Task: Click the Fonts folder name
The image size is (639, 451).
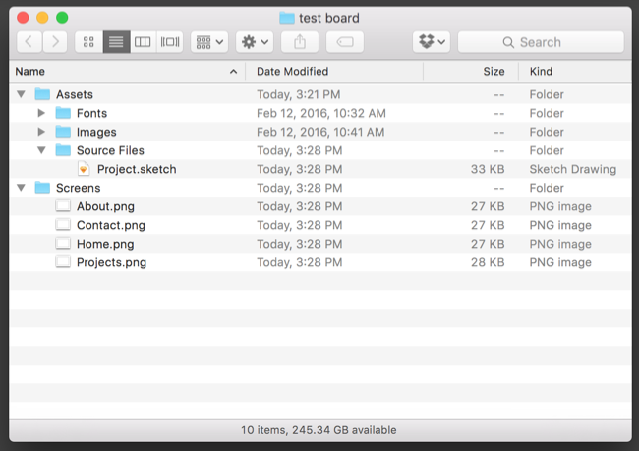Action: click(x=91, y=113)
